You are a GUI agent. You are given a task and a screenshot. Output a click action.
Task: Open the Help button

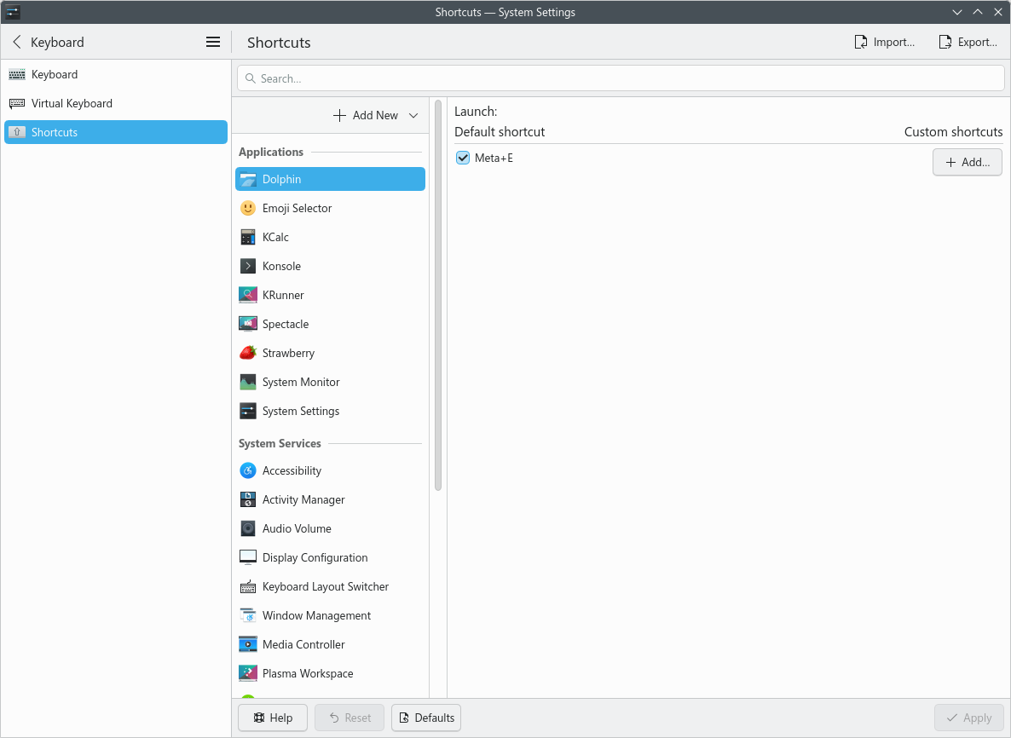(x=274, y=718)
